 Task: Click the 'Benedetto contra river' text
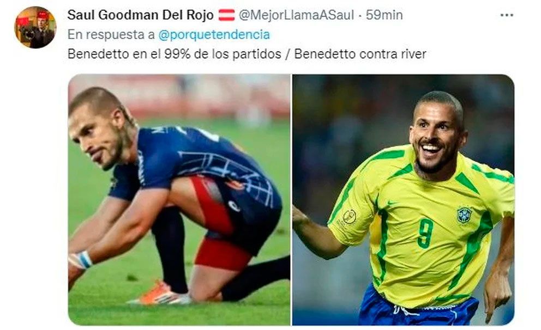360,54
